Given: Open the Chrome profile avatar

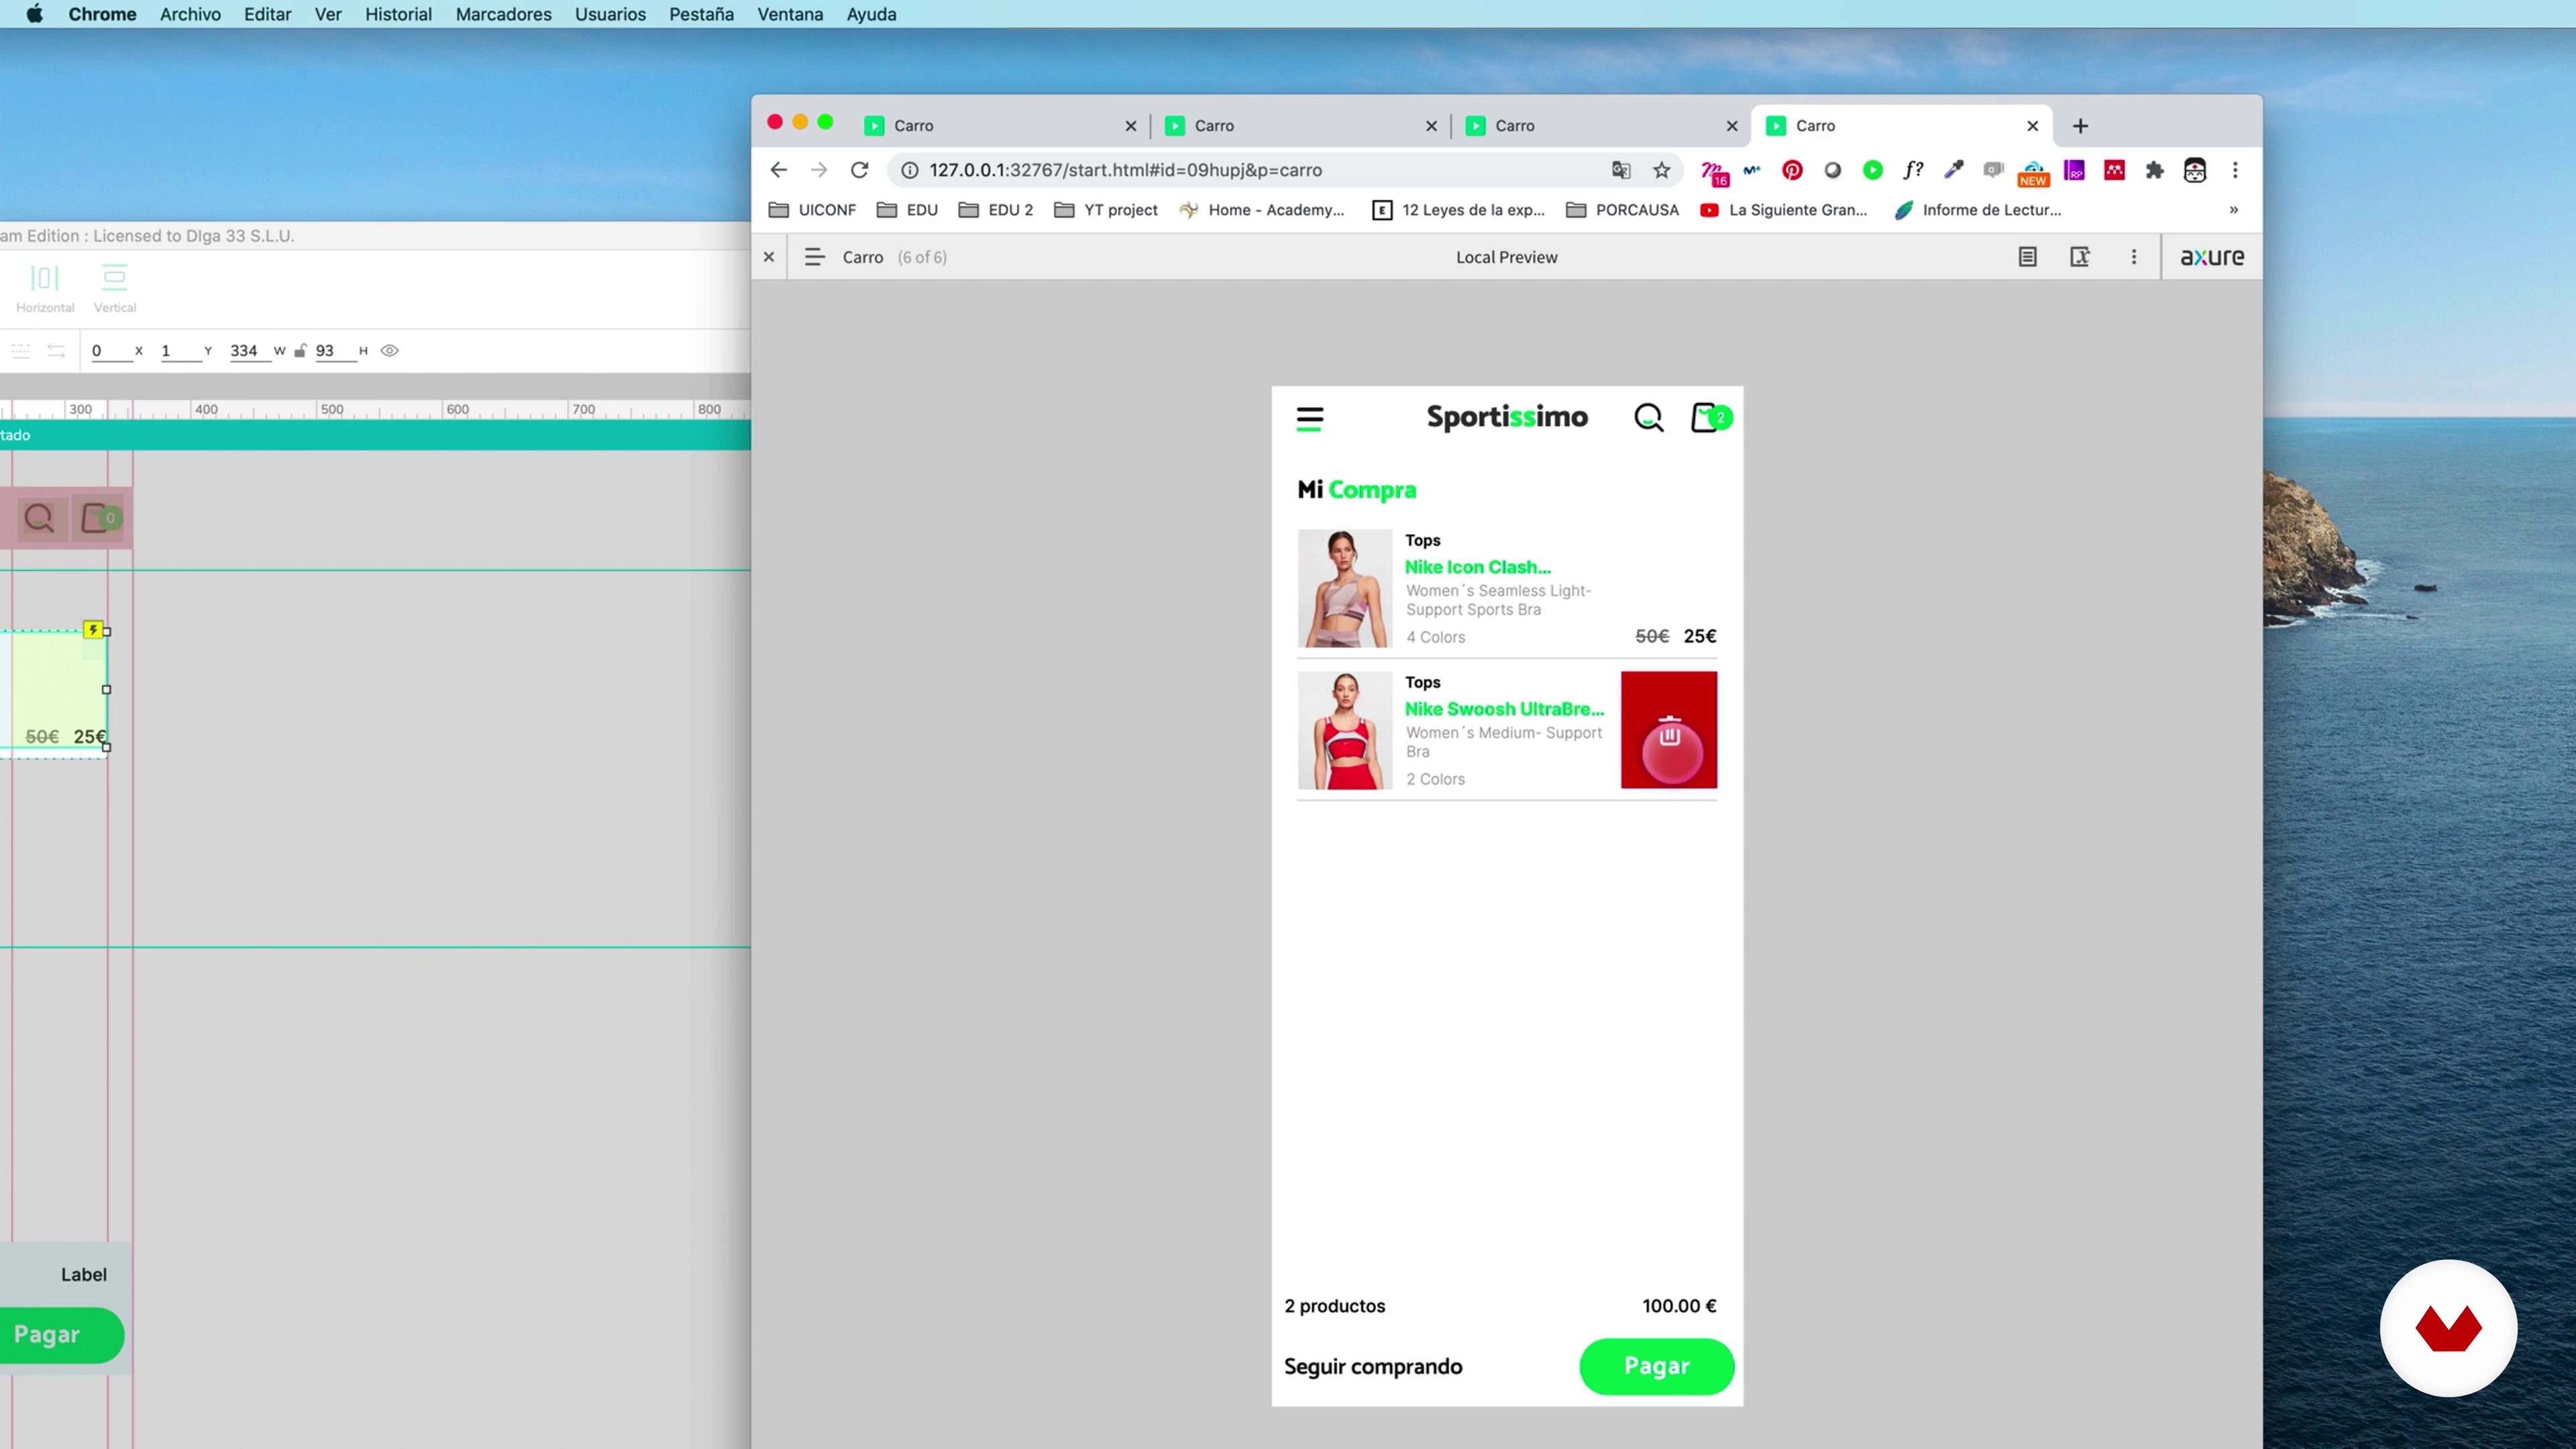Looking at the screenshot, I should click(2195, 170).
